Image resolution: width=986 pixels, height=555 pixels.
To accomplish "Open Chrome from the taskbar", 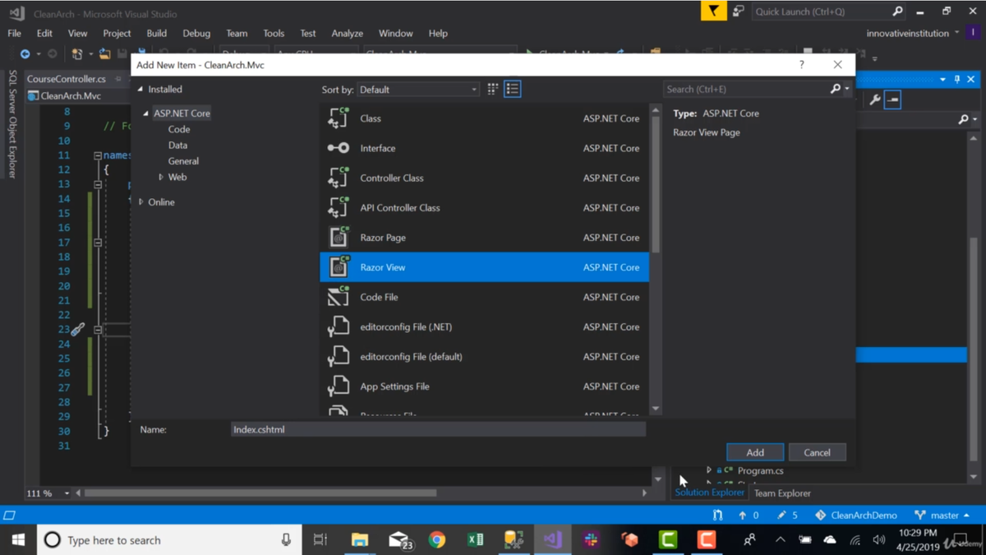I will pyautogui.click(x=437, y=540).
